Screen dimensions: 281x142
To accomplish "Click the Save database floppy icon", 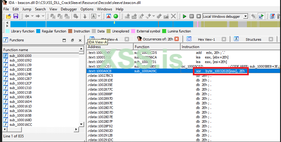I will click(x=15, y=16).
